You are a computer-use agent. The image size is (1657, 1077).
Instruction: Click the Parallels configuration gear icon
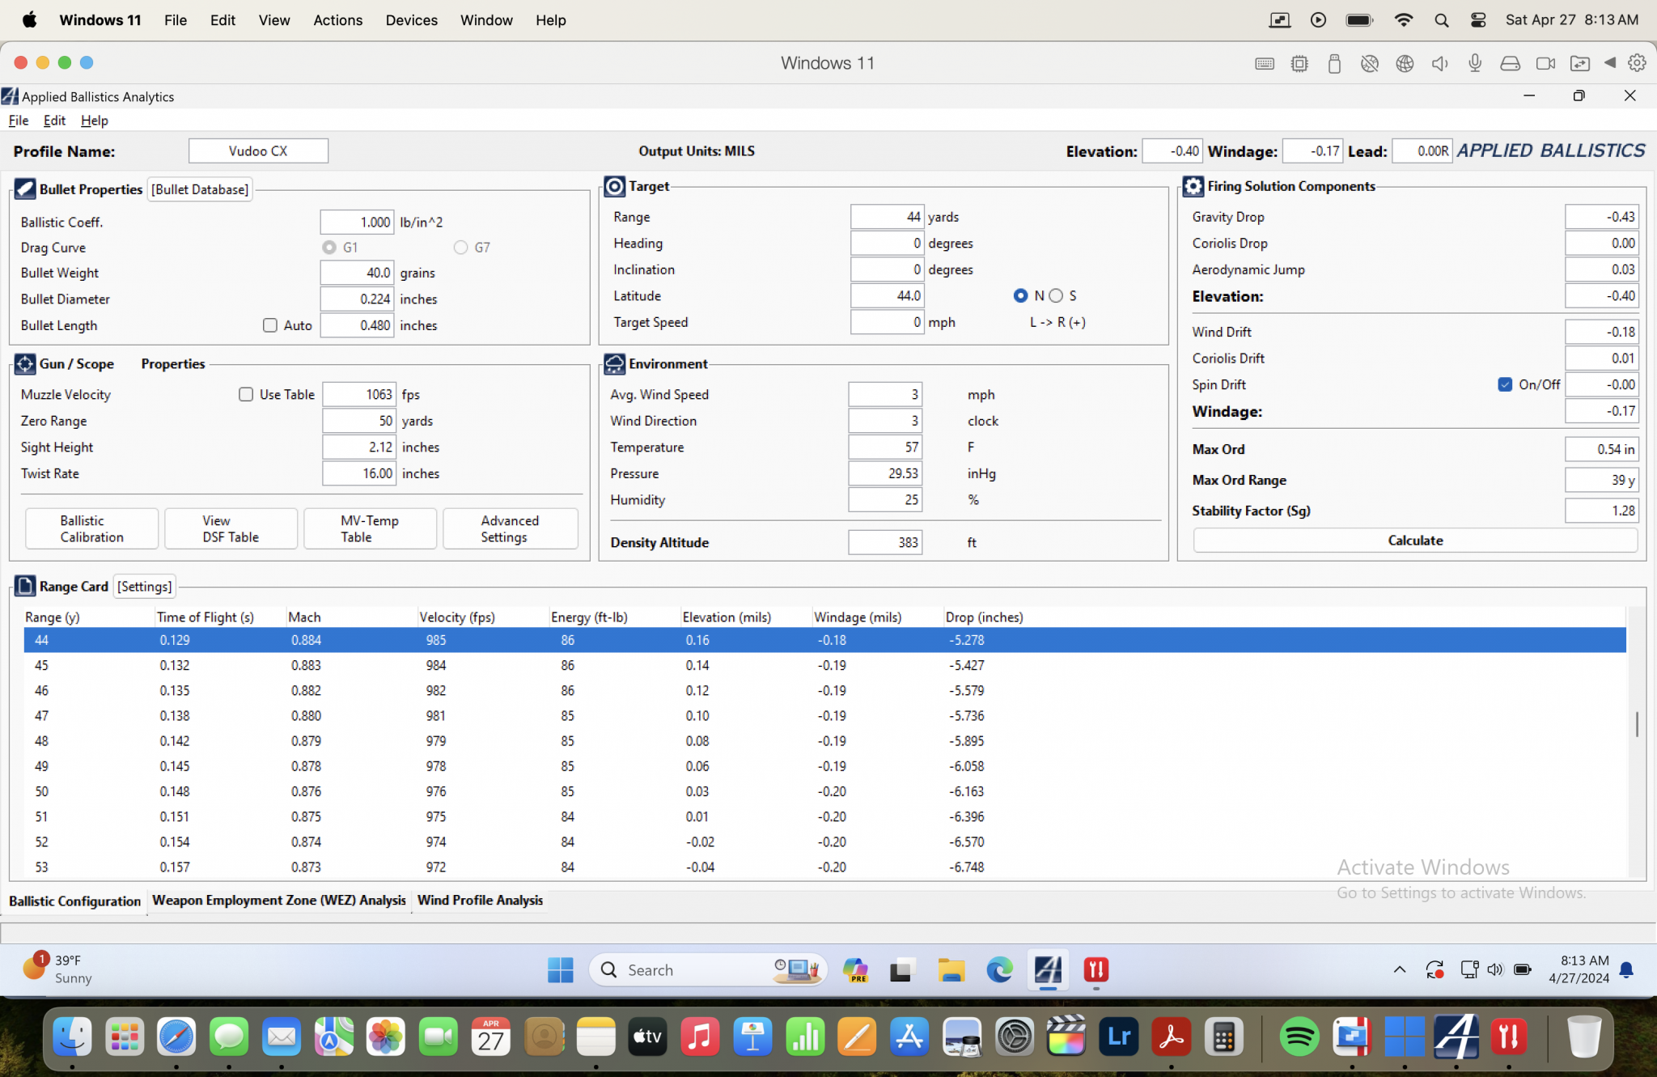point(1637,63)
